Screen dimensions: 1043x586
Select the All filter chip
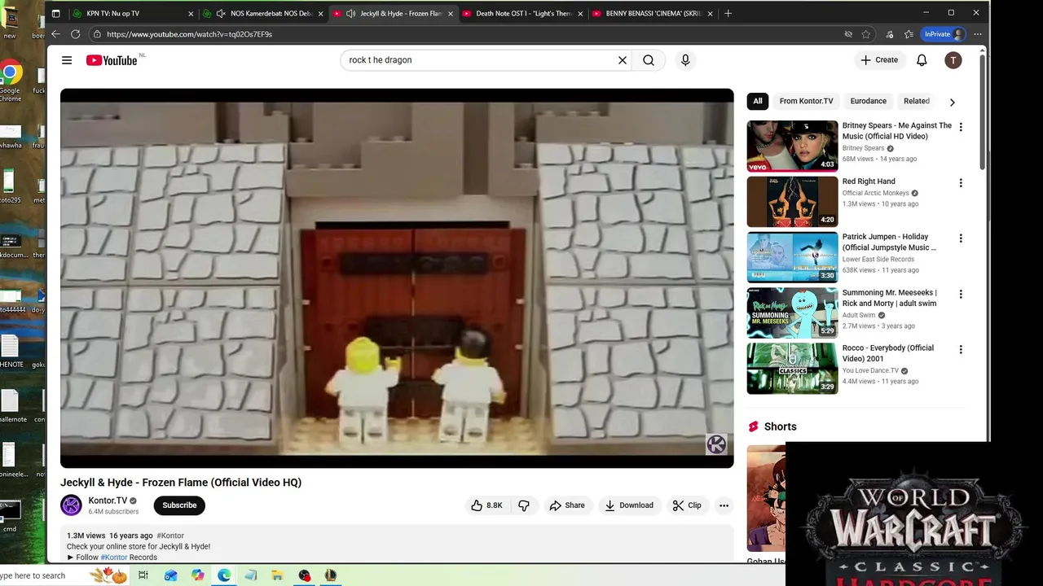(x=758, y=101)
